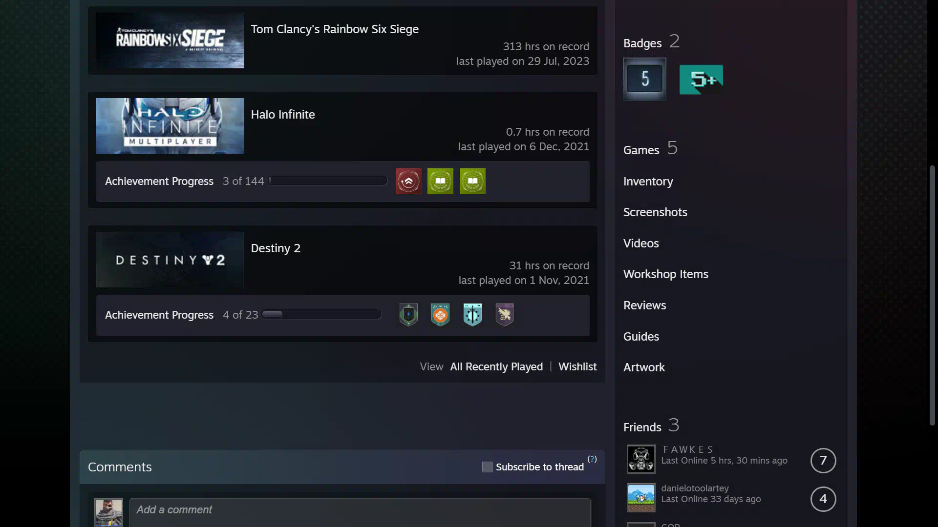View the teal sword Destiny 2 achievement
938x527 pixels.
[x=472, y=315]
